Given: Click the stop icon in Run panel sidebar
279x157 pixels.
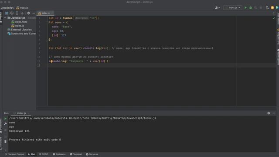Looking at the screenshot, I should click(5, 130).
